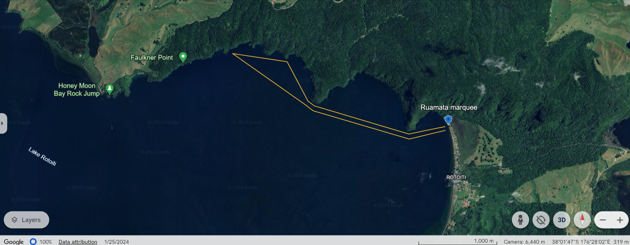The width and height of the screenshot is (630, 245).
Task: Zoom in with the plus button
Action: (620, 220)
